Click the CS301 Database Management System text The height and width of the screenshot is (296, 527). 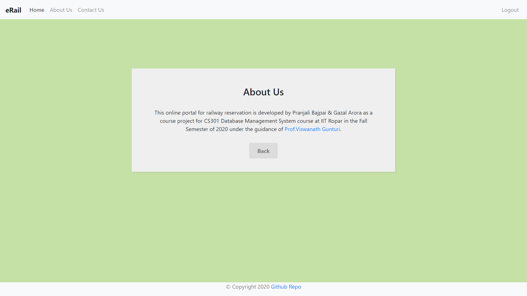250,121
